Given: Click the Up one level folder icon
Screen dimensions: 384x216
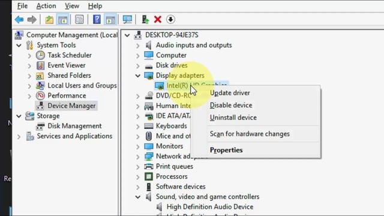Looking at the screenshot, I should click(x=49, y=19).
